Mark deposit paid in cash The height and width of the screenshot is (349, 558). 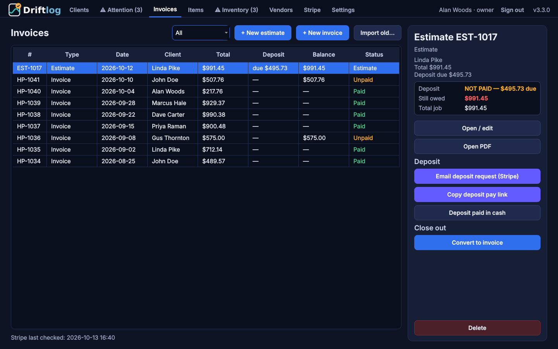click(x=477, y=213)
